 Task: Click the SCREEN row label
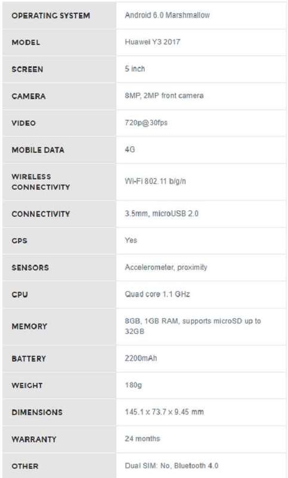pyautogui.click(x=27, y=69)
